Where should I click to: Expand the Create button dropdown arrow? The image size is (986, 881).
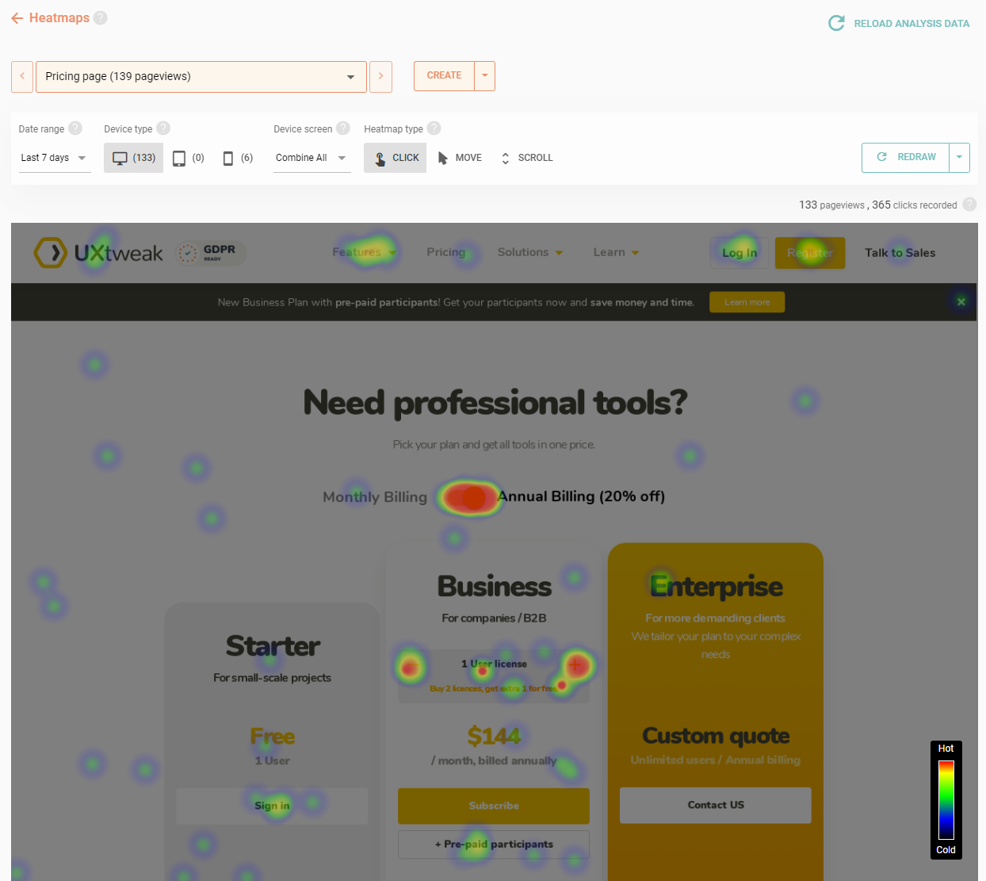[x=485, y=76]
